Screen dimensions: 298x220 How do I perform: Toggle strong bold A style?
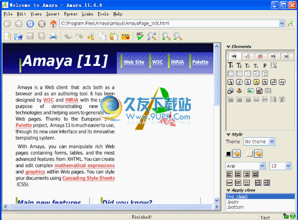231,82
